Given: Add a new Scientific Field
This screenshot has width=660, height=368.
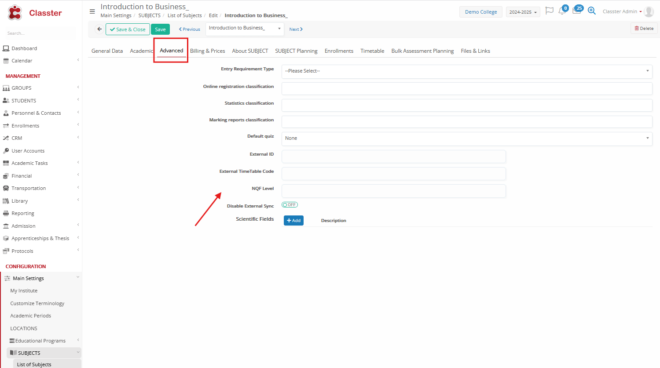Looking at the screenshot, I should point(293,221).
